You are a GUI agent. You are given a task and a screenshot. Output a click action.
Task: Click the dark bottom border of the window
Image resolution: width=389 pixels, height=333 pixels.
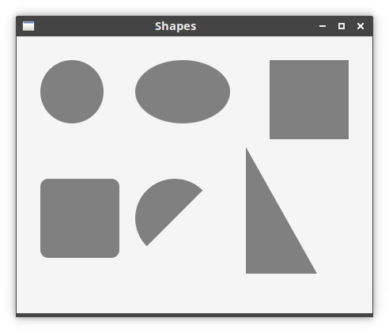pos(194,315)
